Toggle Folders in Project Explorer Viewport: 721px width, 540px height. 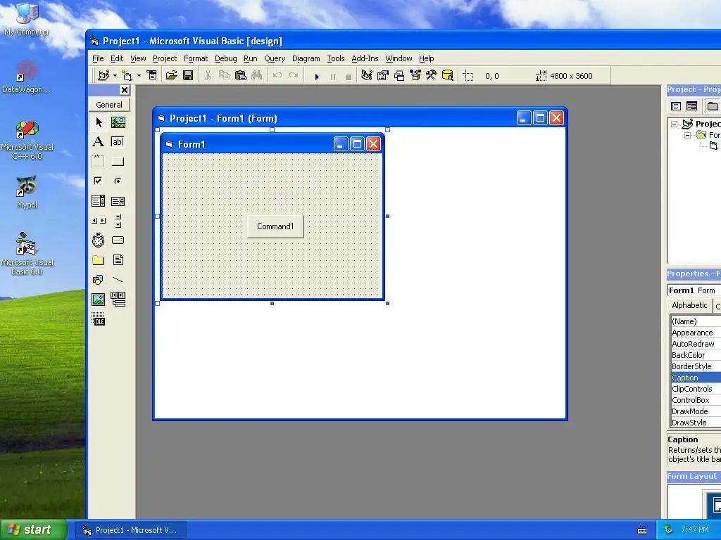point(713,106)
